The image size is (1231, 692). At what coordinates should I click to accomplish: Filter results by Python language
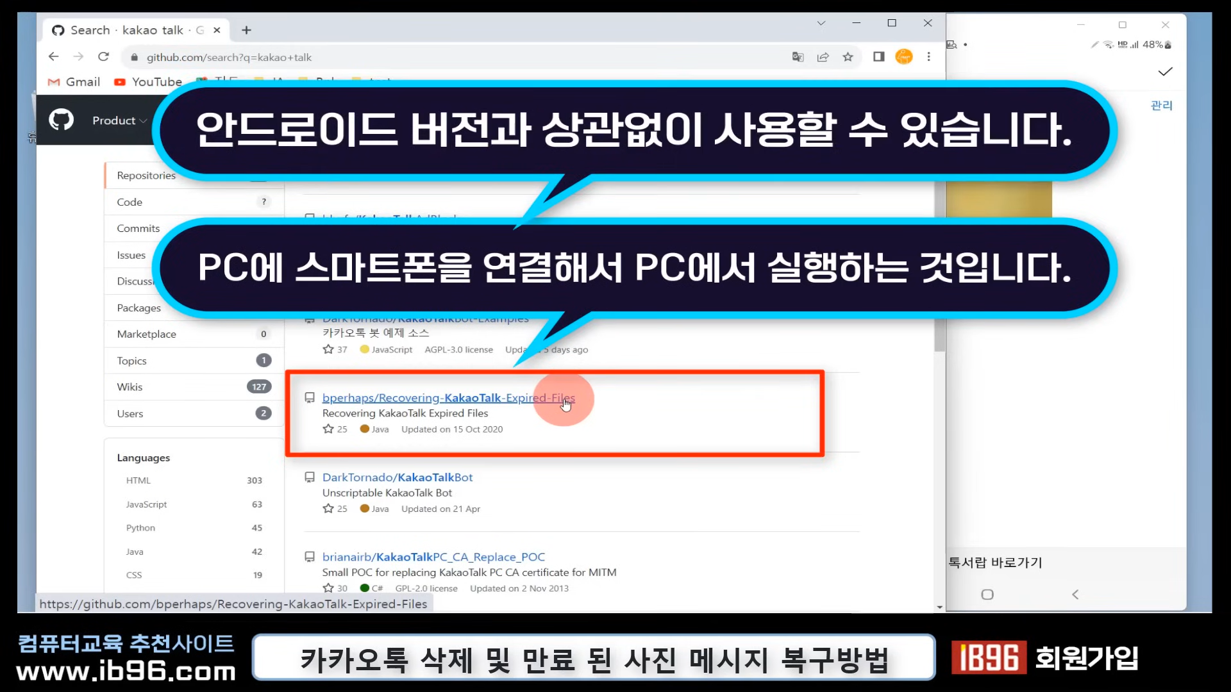(140, 528)
